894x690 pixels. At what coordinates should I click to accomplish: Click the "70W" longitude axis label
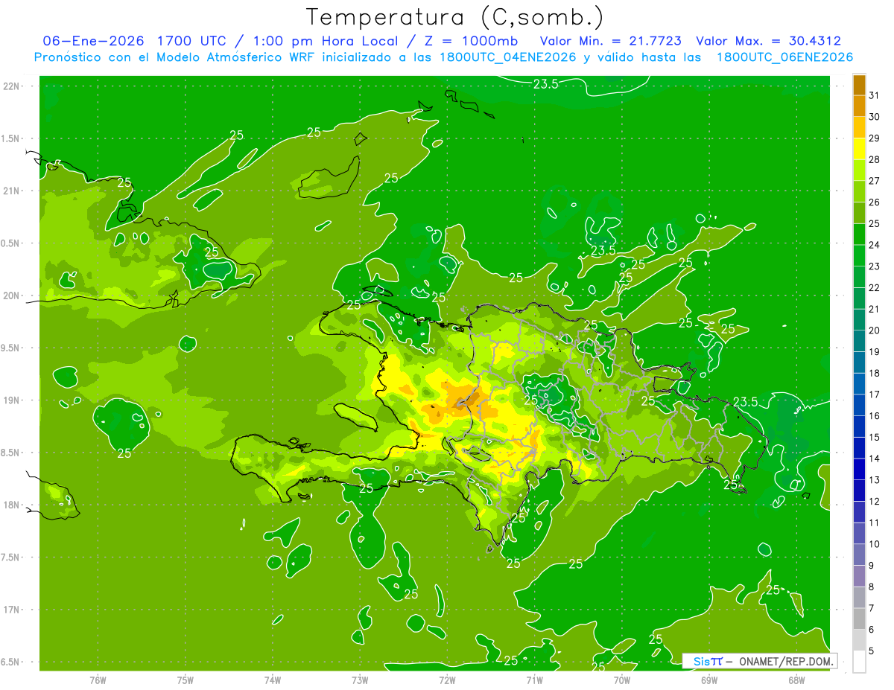[622, 680]
